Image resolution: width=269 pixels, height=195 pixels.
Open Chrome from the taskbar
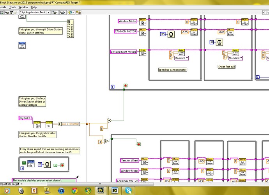click(x=74, y=191)
